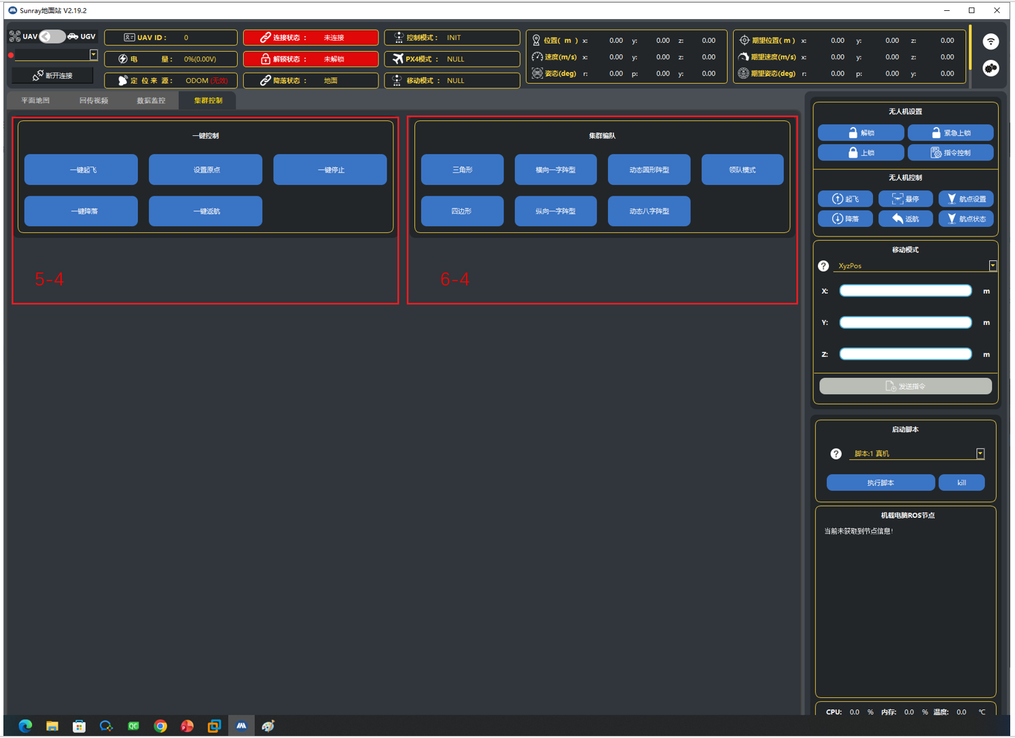Image resolution: width=1015 pixels, height=738 pixels.
Task: Click the ODOM positioning source value
Action: [x=197, y=81]
